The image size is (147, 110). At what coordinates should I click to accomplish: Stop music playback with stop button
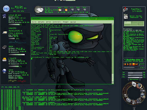tap(133, 64)
